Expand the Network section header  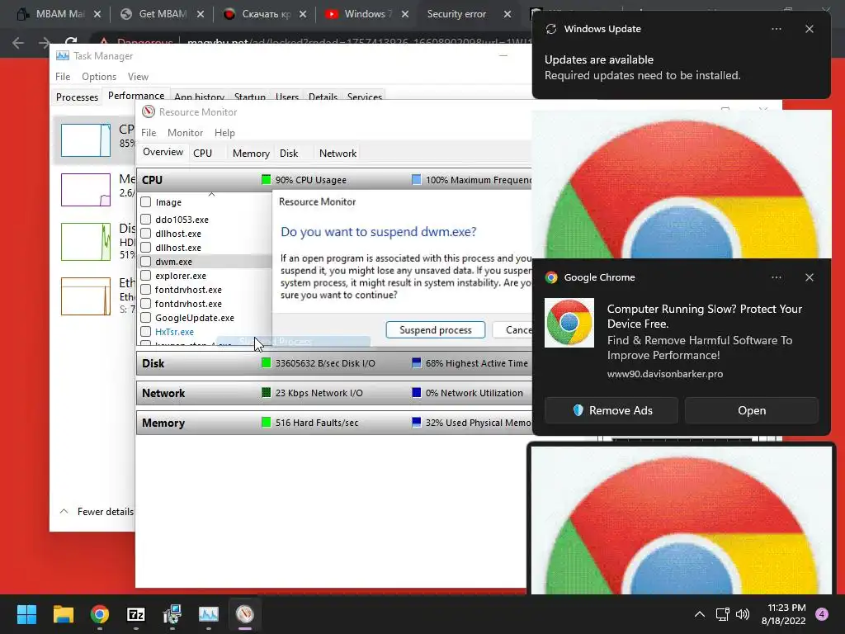334,393
